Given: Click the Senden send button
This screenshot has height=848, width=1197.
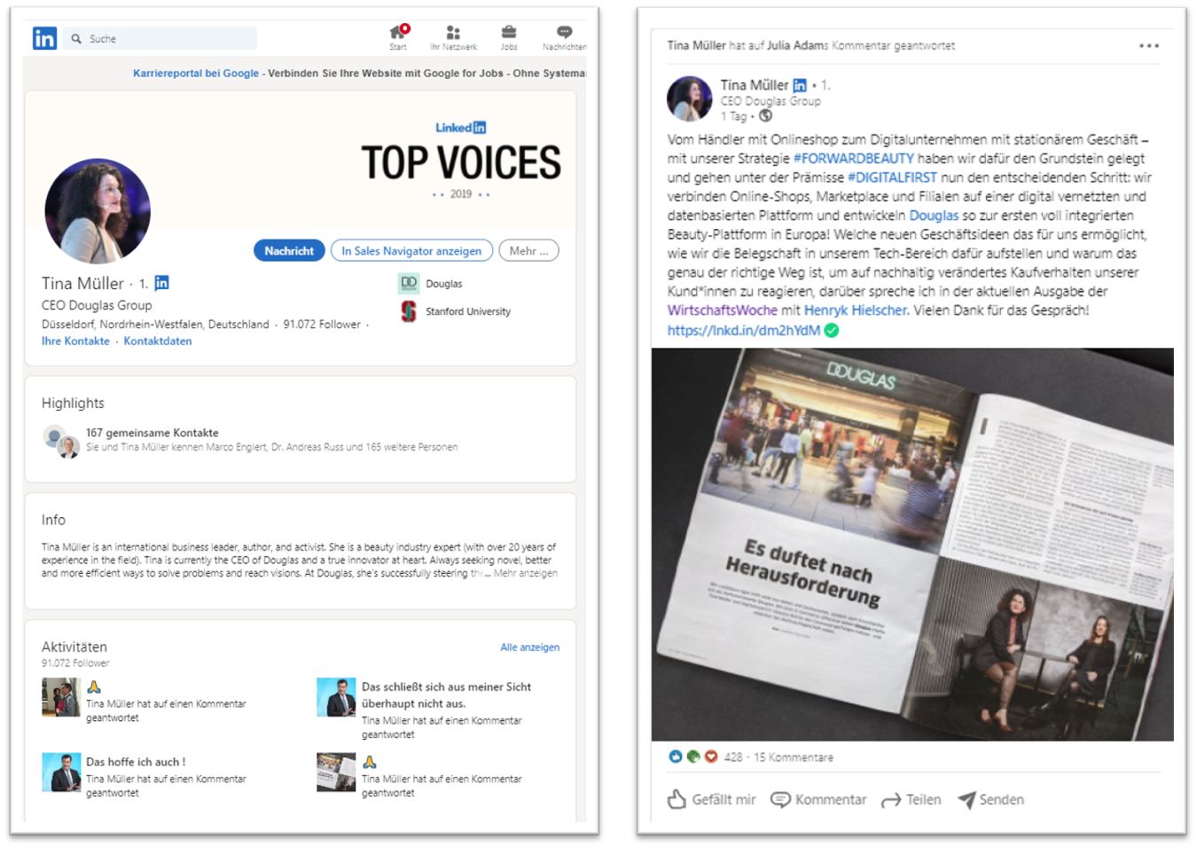Looking at the screenshot, I should (x=990, y=799).
